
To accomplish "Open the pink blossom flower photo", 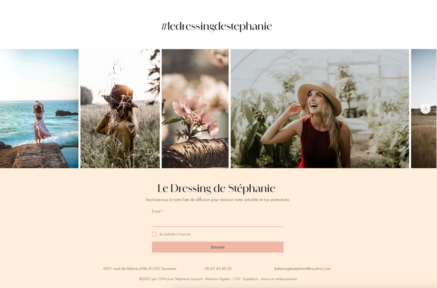I will pos(195,109).
